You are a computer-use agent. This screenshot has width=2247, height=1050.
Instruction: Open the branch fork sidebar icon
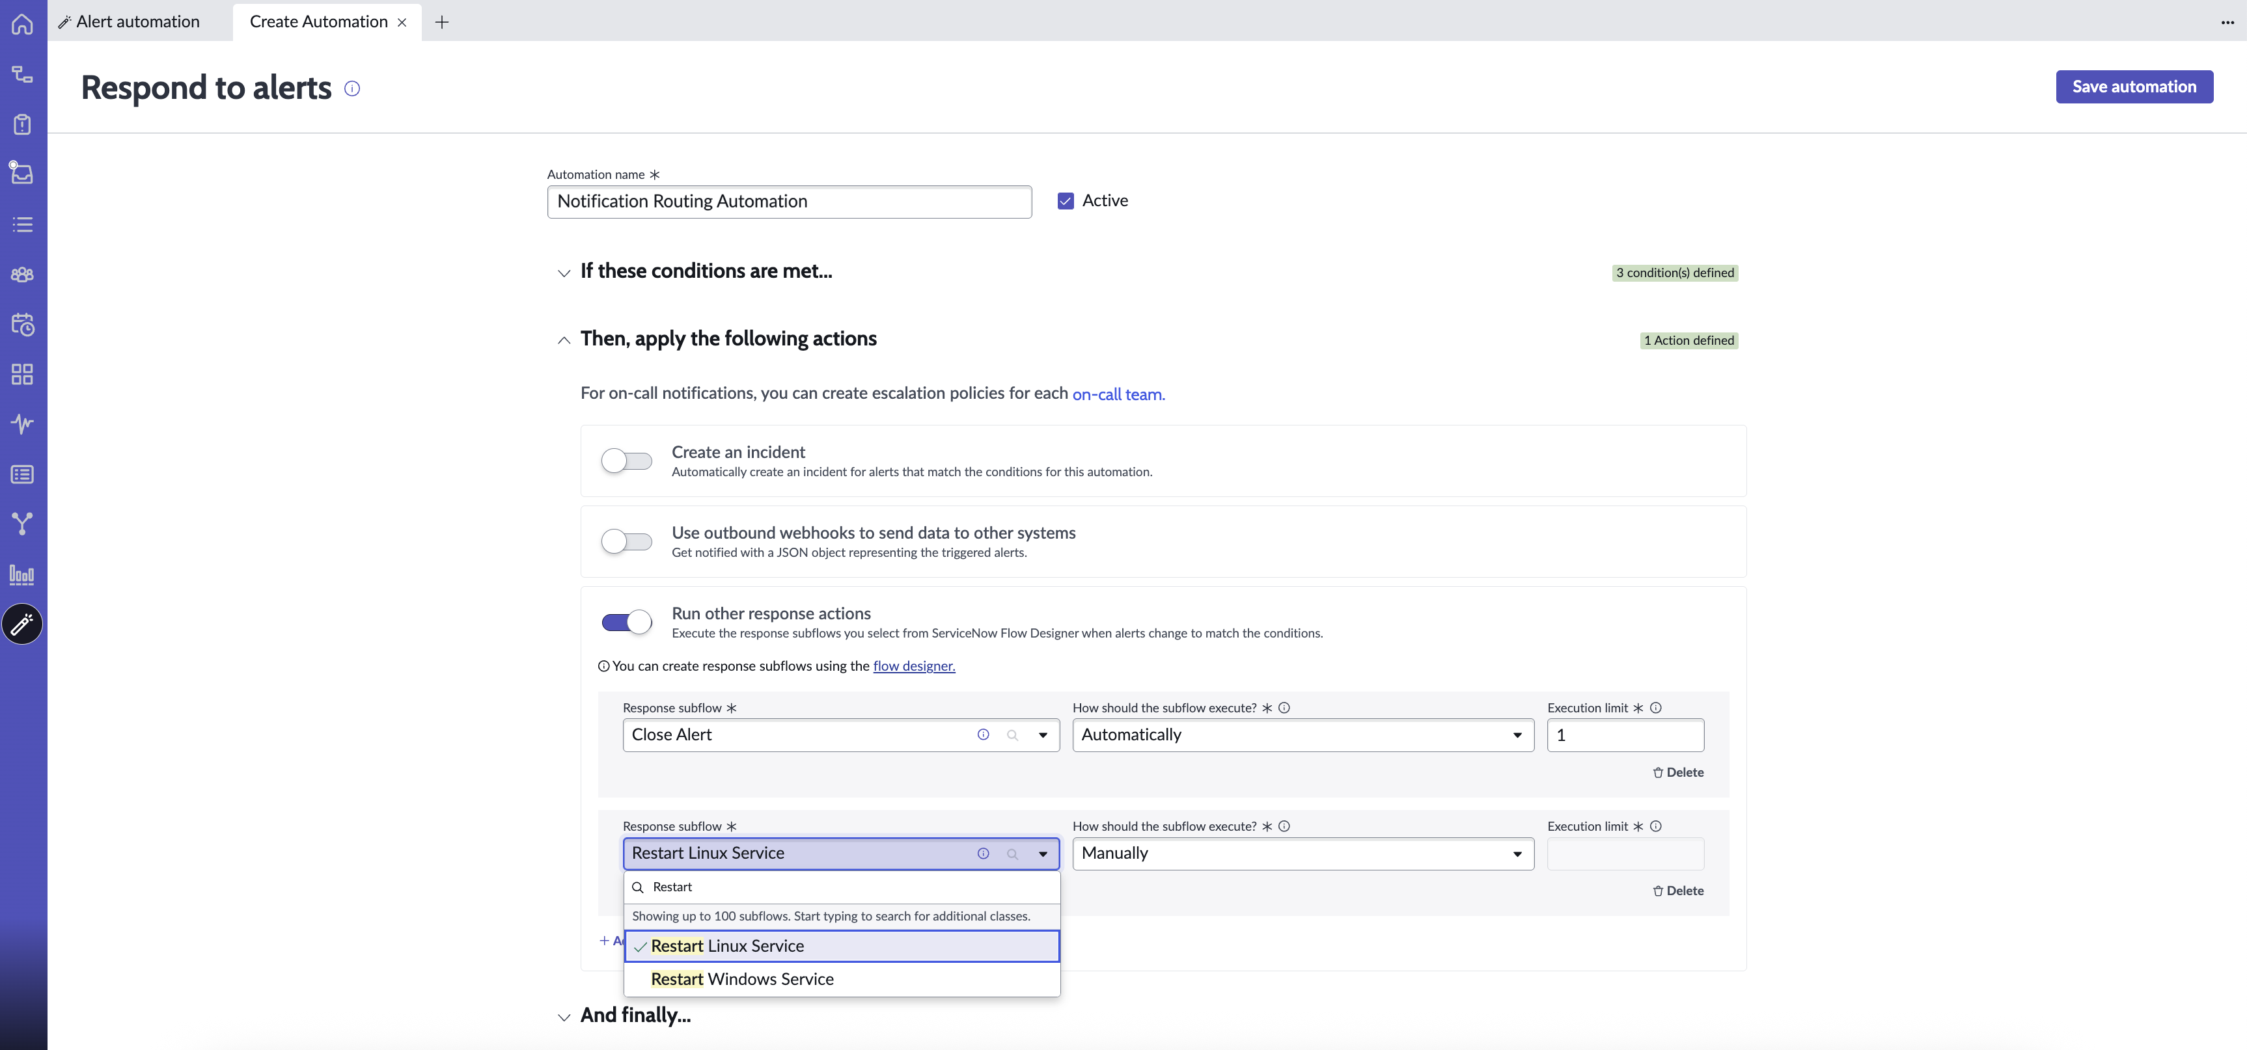click(x=23, y=523)
